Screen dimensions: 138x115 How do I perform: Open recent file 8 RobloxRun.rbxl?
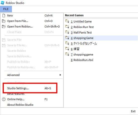point(101,60)
